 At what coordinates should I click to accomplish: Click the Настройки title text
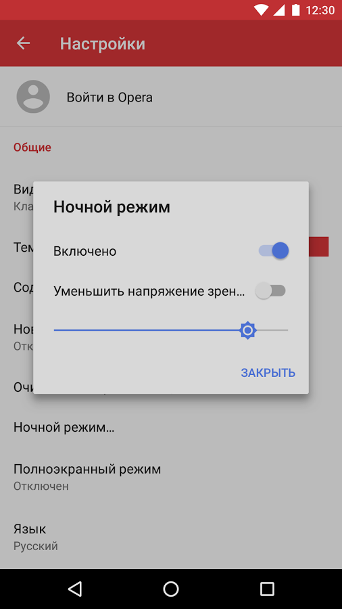click(x=102, y=43)
